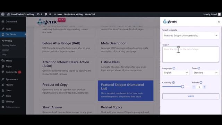Show the Results info tooltip icon
Image resolution: width=222 pixels, height=125 pixels.
click(201, 83)
